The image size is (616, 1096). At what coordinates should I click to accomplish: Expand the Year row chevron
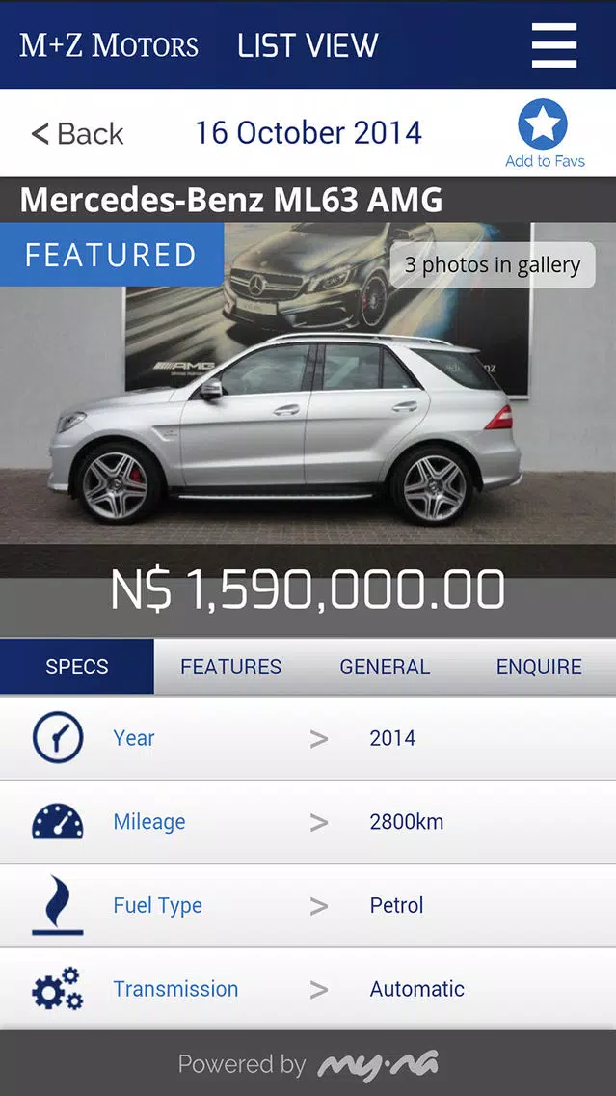click(x=319, y=738)
